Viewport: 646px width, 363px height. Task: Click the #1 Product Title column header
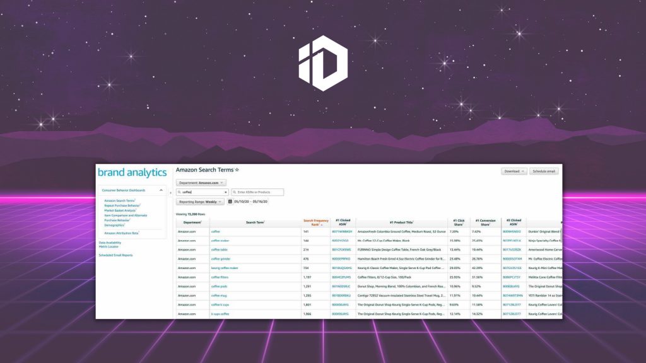tap(401, 222)
